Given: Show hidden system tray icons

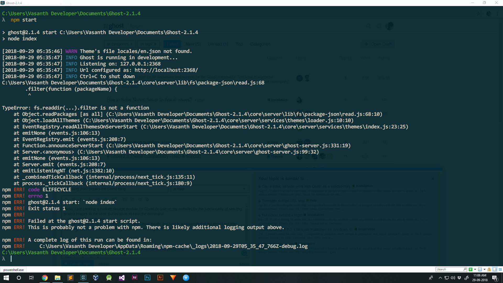Looking at the screenshot, I should 440,278.
